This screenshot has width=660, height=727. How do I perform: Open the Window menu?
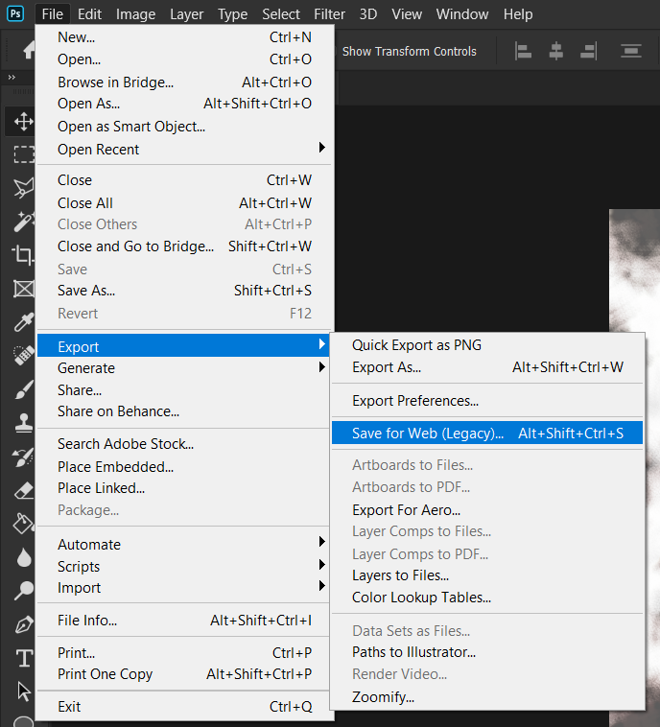[x=462, y=14]
